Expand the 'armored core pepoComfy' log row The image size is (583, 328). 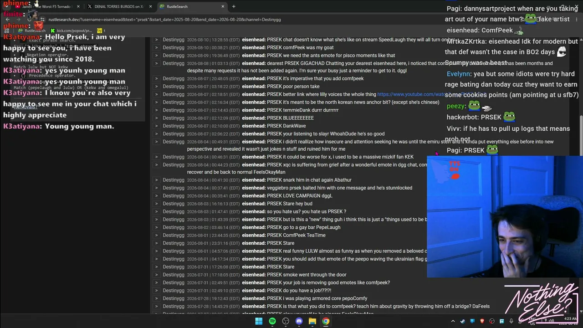coord(156,298)
